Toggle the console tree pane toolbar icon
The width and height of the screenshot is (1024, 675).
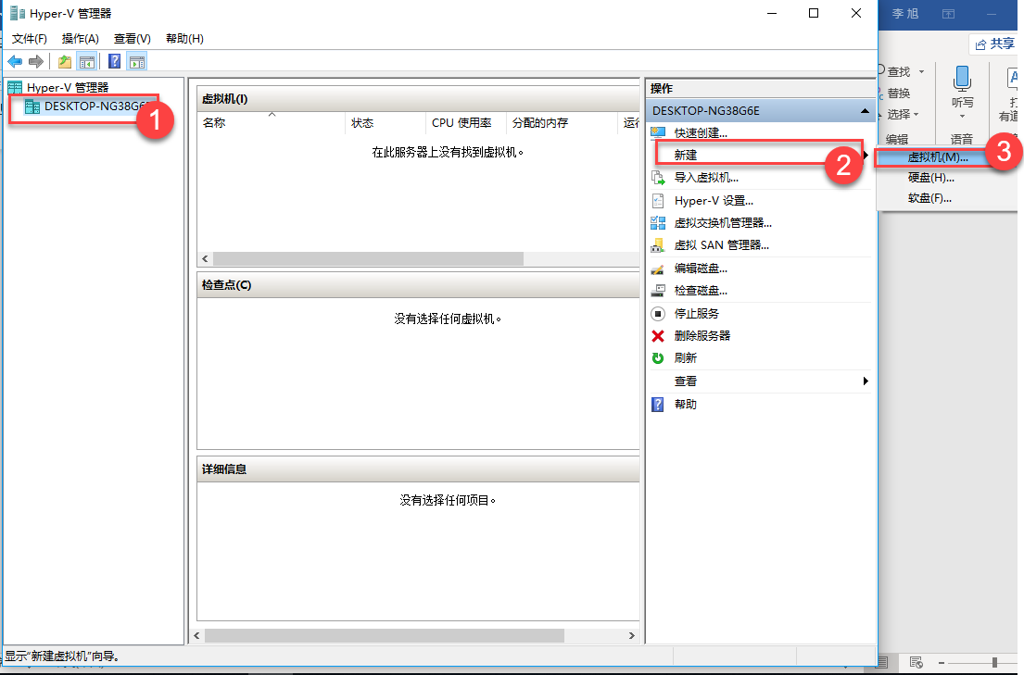pos(87,61)
